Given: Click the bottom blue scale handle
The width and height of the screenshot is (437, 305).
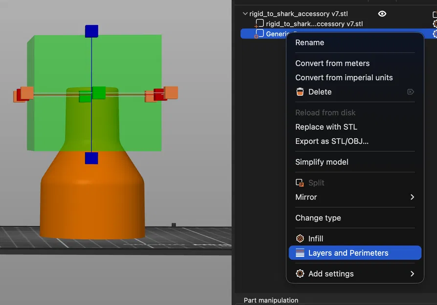Looking at the screenshot, I should [x=91, y=158].
